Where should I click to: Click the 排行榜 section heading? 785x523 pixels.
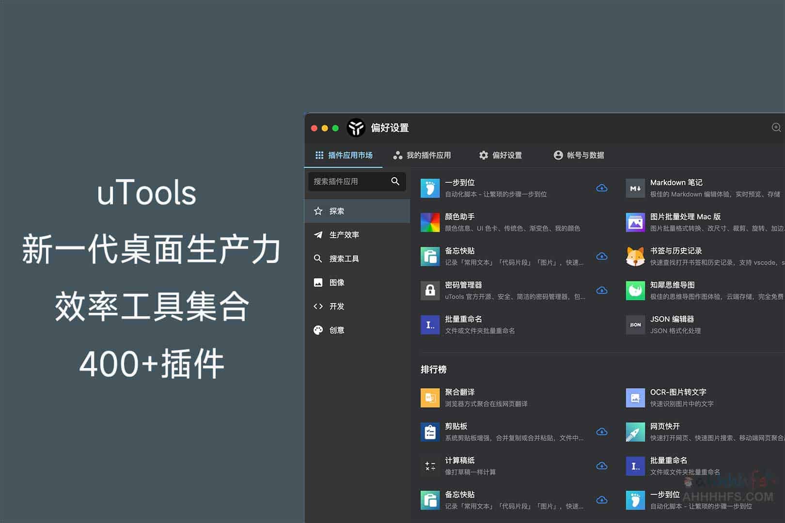tap(434, 369)
